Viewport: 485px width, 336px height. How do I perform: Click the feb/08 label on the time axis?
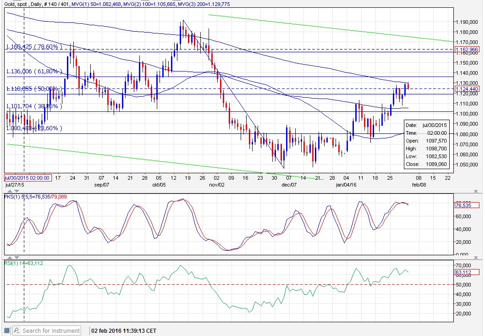(x=419, y=185)
